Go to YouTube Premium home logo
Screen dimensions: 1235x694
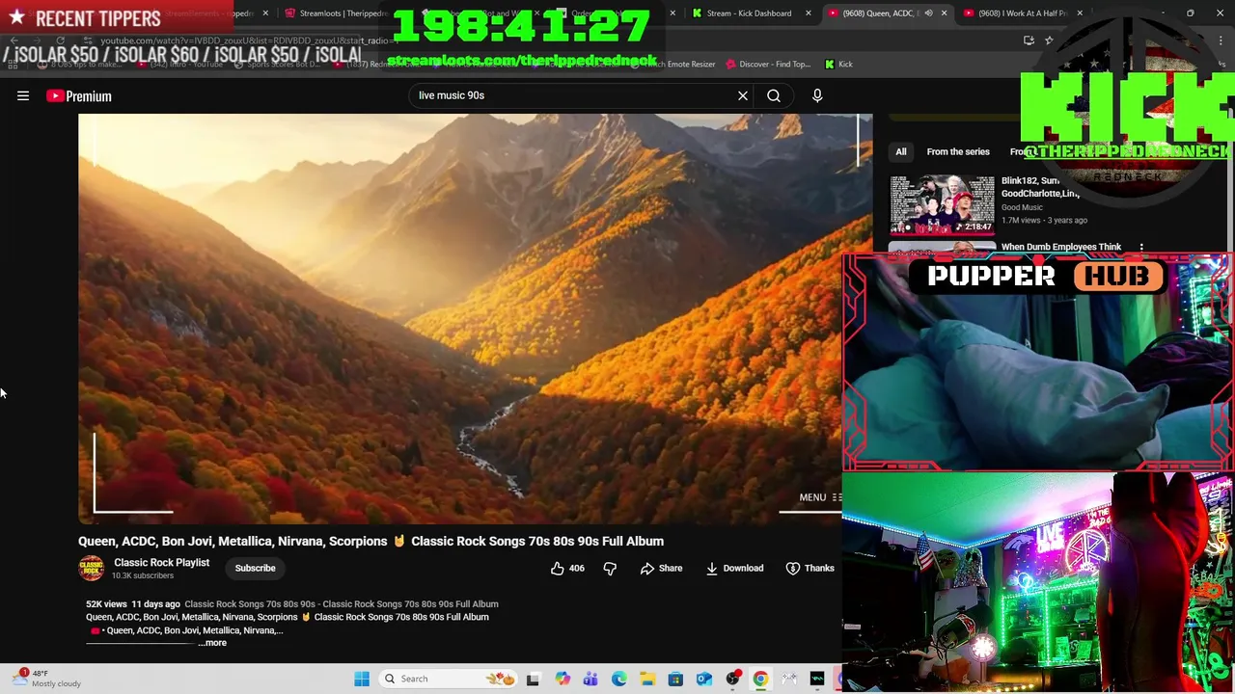79,95
